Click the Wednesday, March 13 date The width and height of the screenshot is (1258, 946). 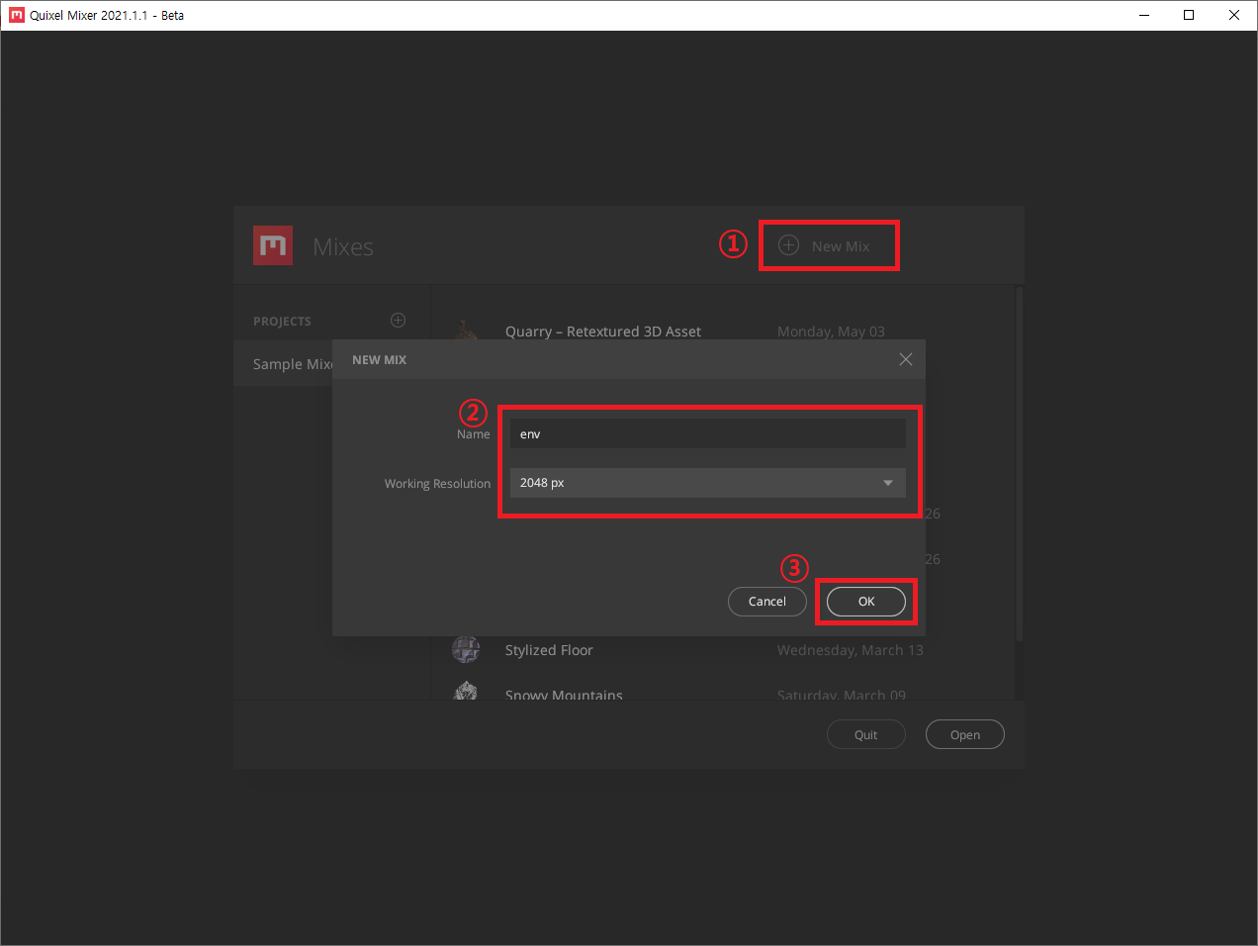click(851, 650)
